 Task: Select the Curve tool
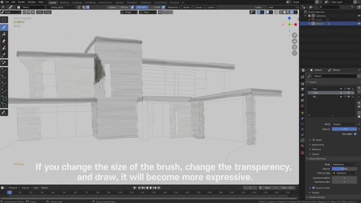pos(4,91)
